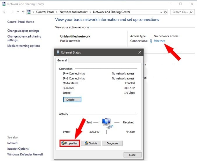Open the Ethernet connection link
This screenshot has height=161, width=197.
(159, 41)
